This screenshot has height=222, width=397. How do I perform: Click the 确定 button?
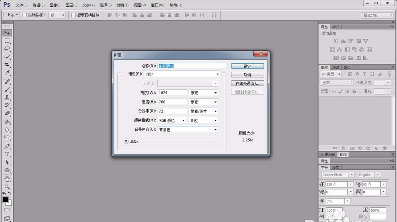pos(247,66)
